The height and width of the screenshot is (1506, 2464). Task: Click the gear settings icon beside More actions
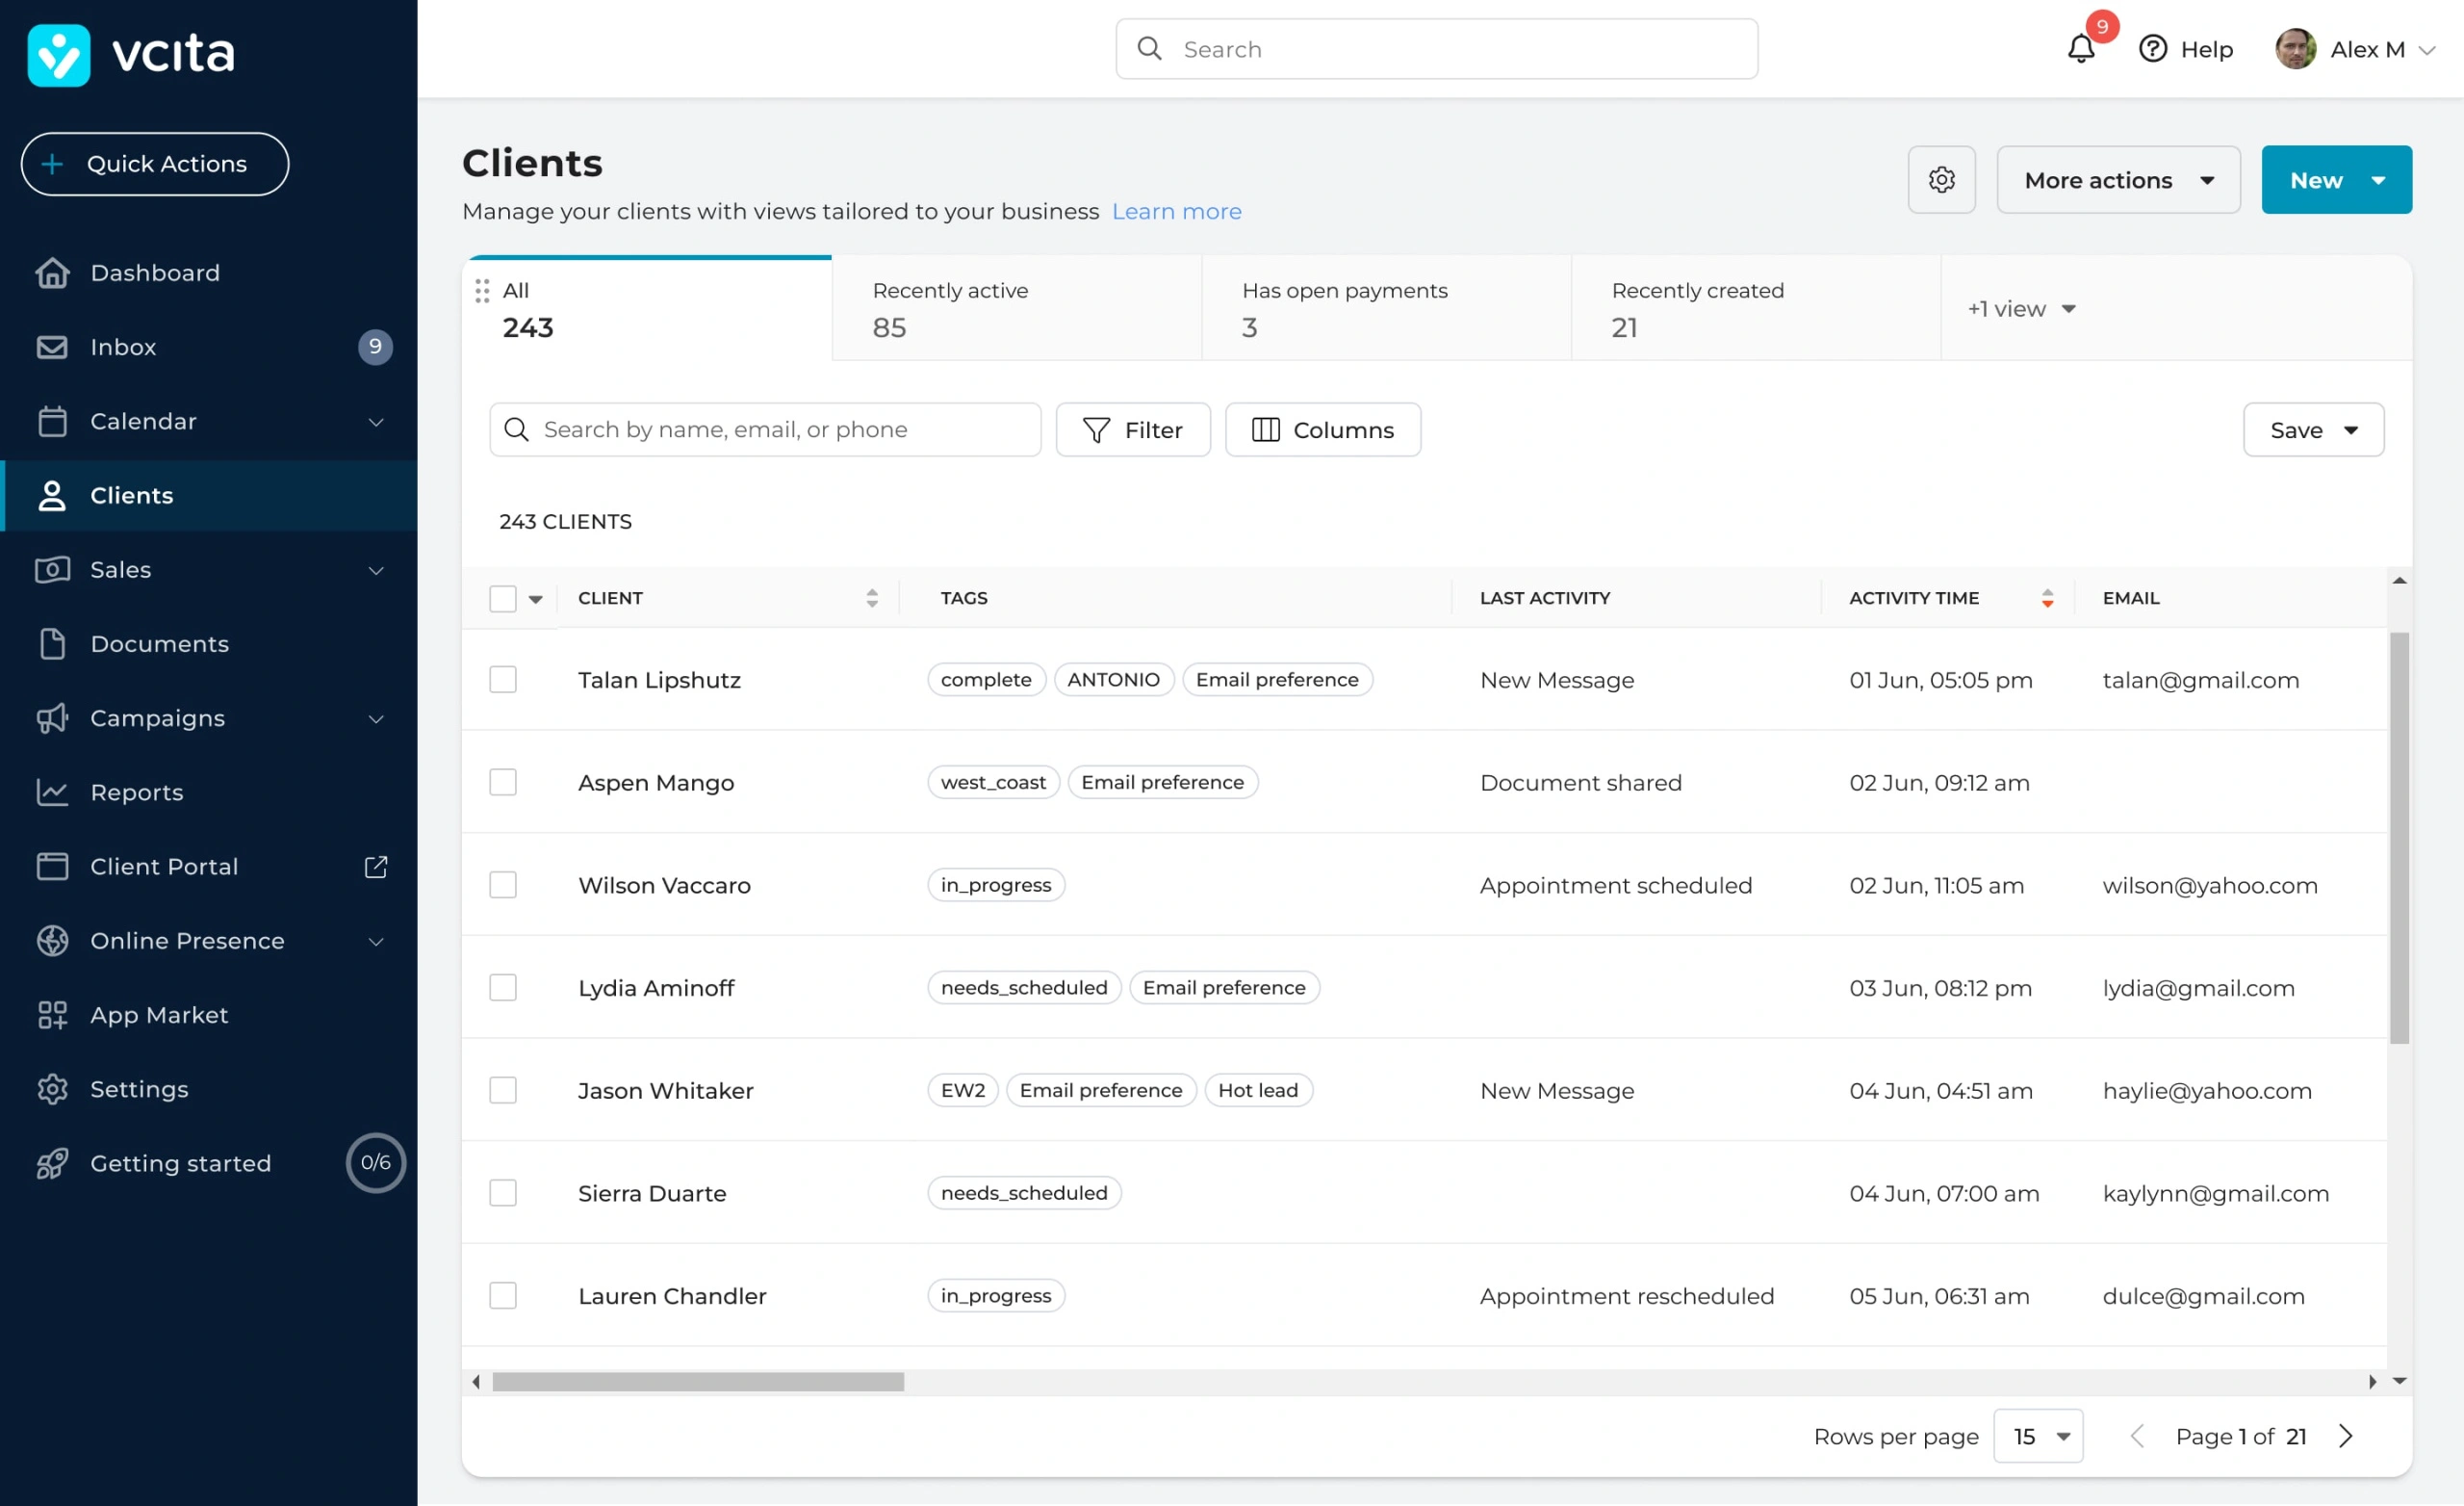(1941, 180)
